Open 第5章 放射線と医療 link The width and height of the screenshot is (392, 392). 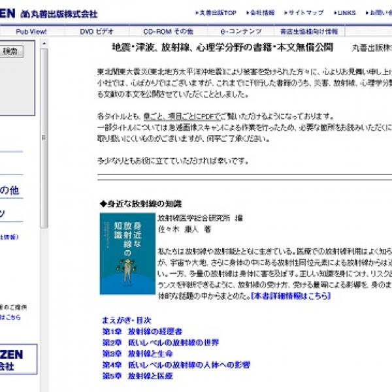(x=137, y=376)
